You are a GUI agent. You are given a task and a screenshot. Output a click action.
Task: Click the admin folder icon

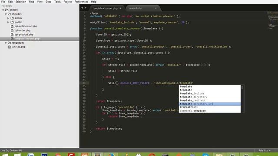(12, 18)
